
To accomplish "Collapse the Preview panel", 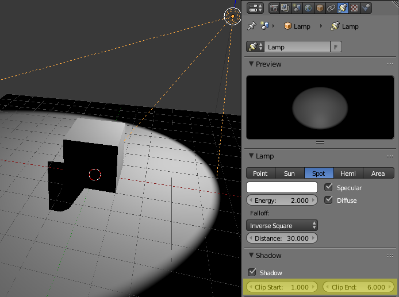I will (251, 64).
